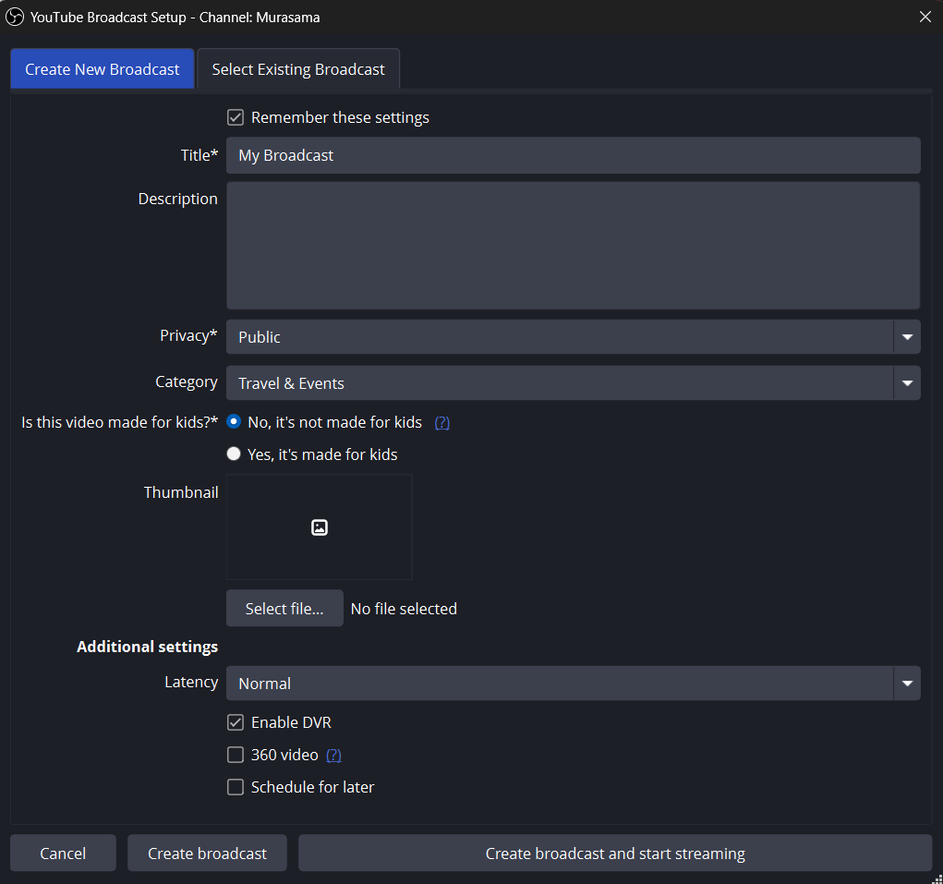Toggle the Remember these settings checkbox

point(236,117)
